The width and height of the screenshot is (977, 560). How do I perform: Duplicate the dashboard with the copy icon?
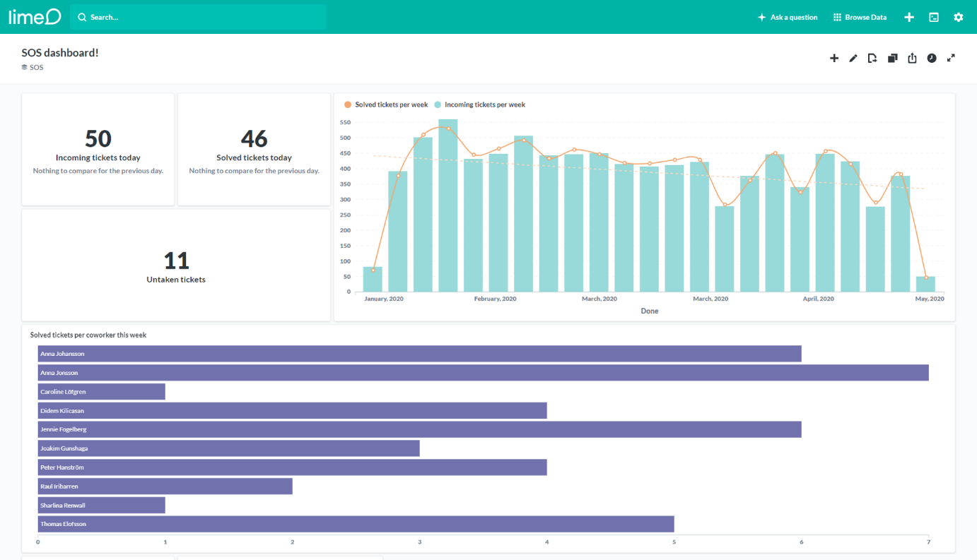892,59
